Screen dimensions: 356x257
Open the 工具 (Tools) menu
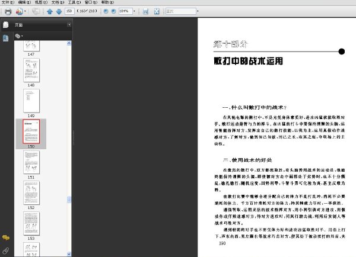coord(75,2)
